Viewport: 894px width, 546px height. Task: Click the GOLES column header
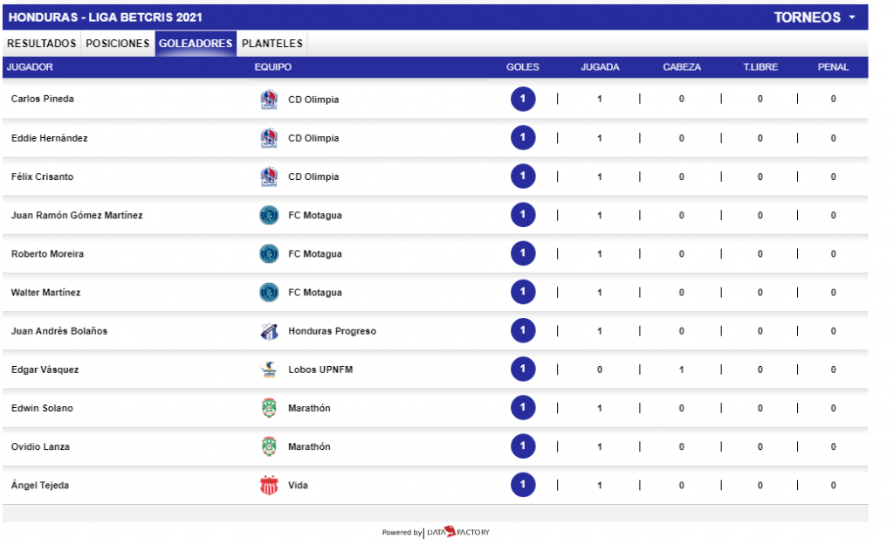[522, 66]
